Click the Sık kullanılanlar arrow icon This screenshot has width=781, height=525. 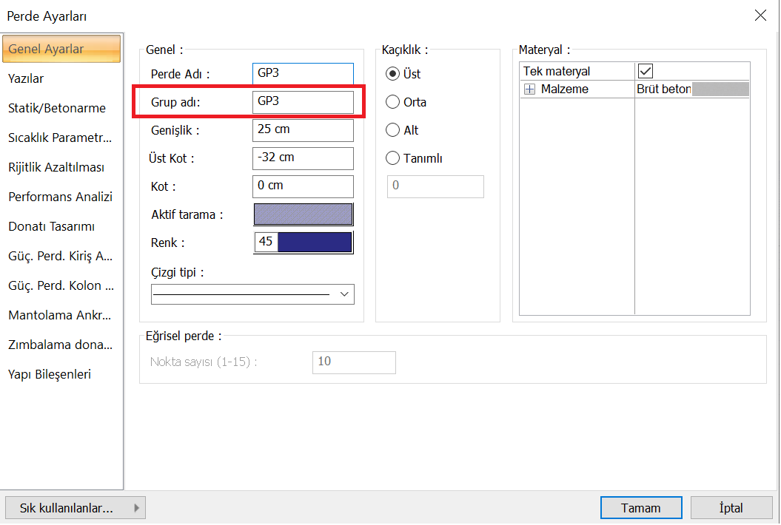(x=136, y=508)
